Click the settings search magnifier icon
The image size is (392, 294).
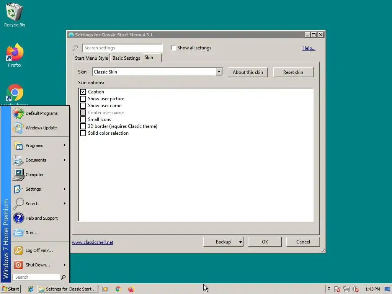pos(75,48)
